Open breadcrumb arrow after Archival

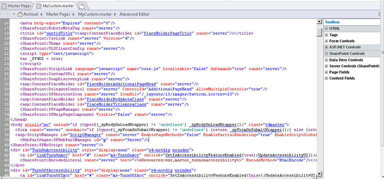point(42,14)
